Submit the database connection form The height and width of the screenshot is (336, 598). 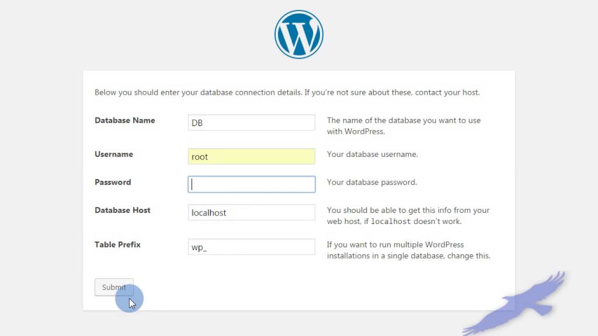point(114,287)
